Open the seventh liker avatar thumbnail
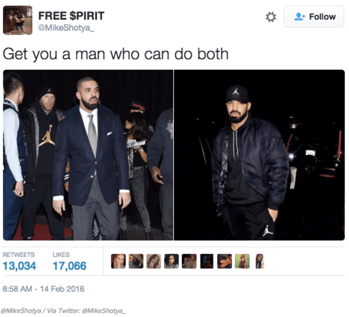Viewport: 349px width, 317px height. (x=224, y=261)
